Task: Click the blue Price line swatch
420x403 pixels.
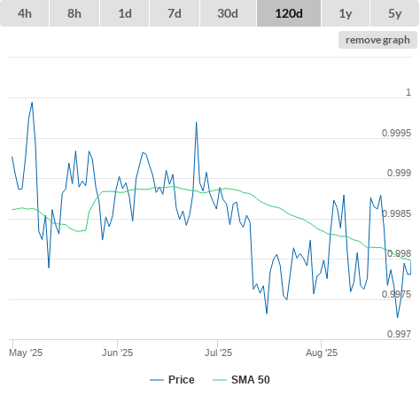Action: point(157,380)
